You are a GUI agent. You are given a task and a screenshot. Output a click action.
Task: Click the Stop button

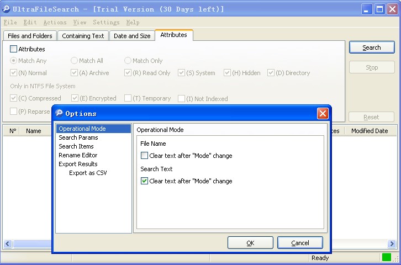[x=372, y=67]
